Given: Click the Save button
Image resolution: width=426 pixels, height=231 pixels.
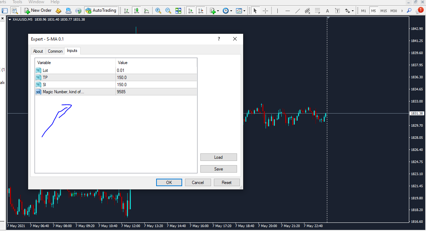Looking at the screenshot, I should [x=219, y=169].
